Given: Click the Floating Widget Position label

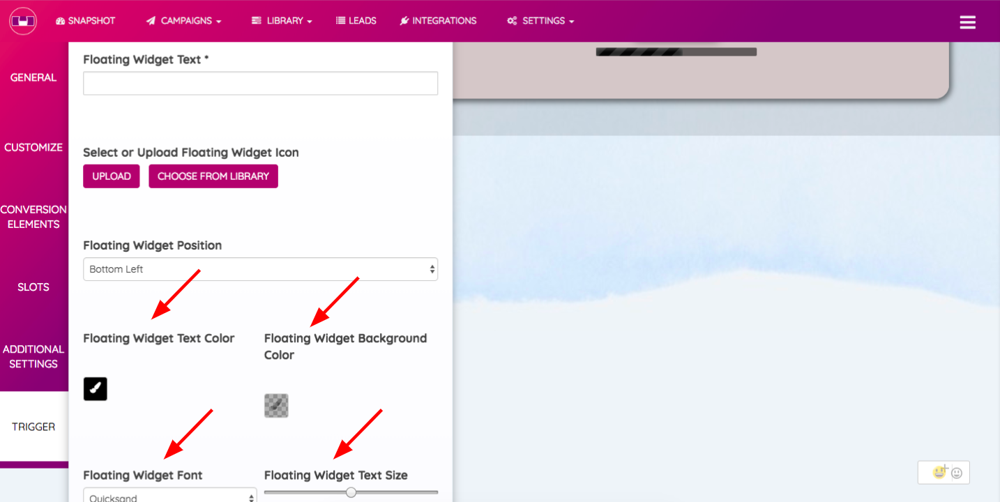Looking at the screenshot, I should (x=153, y=245).
